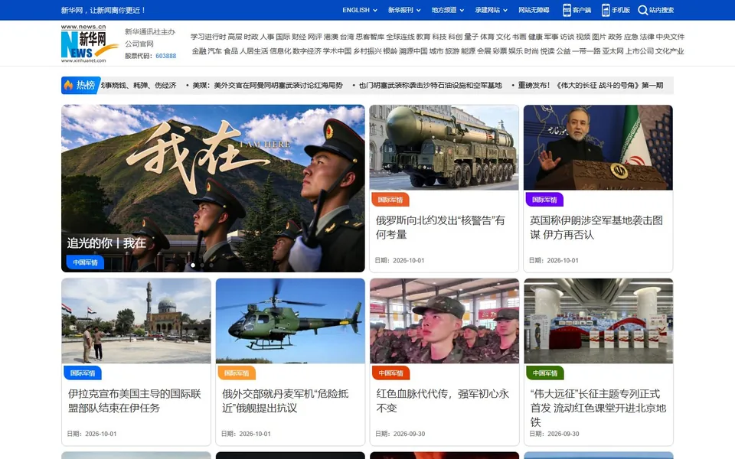Open the 承建网站 dropdown
Image resolution: width=735 pixels, height=459 pixels.
pos(491,10)
